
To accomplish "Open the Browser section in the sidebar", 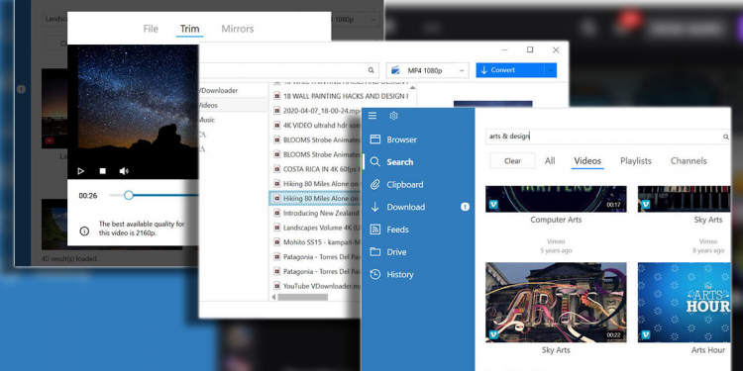I will 393,139.
